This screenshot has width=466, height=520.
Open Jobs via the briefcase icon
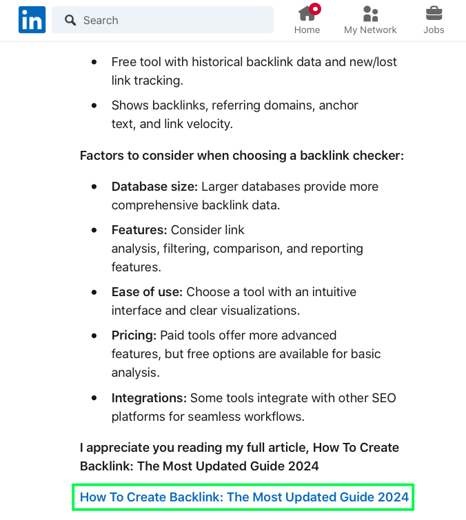(434, 13)
